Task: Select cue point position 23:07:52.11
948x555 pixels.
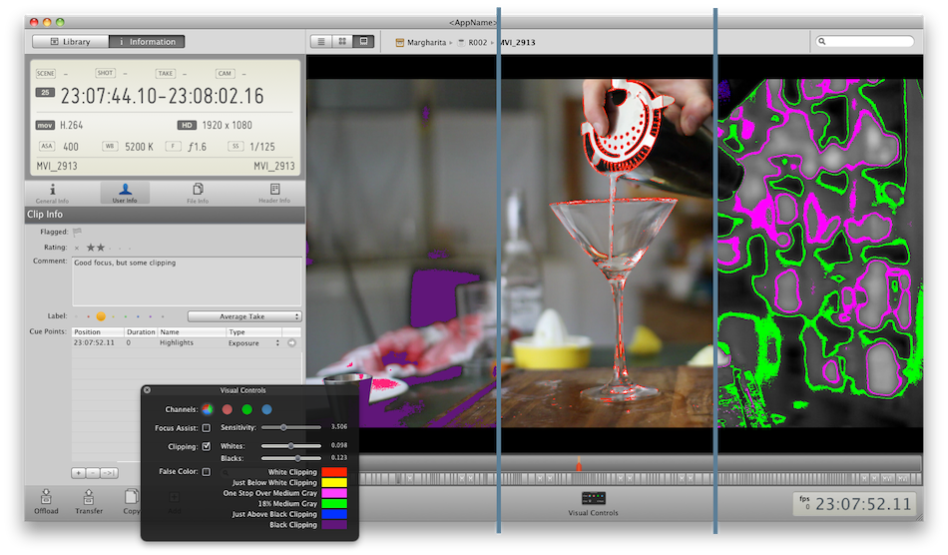Action: pos(94,342)
